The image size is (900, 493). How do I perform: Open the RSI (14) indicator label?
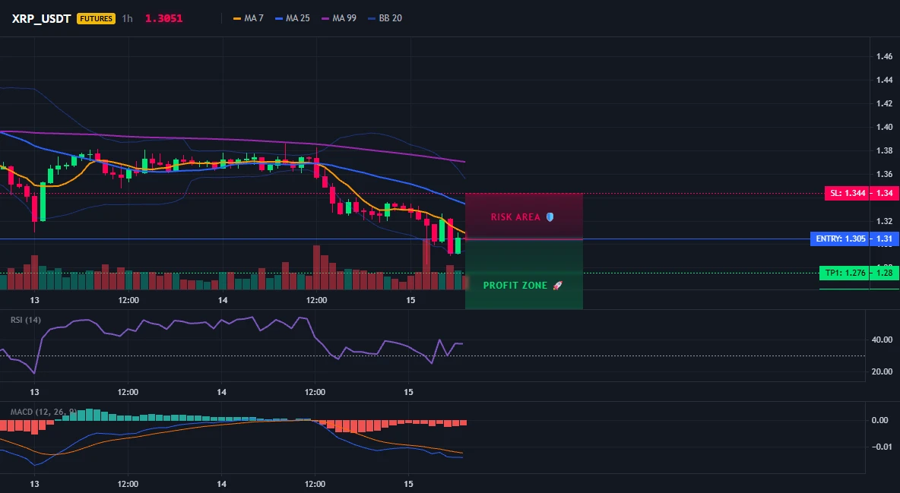point(26,320)
